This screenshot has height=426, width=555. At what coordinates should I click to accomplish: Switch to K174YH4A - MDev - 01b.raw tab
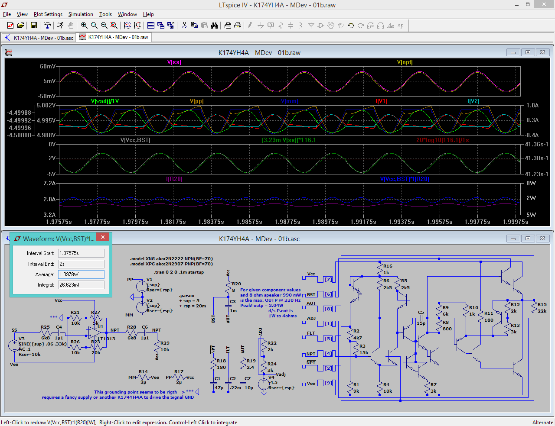click(x=114, y=37)
